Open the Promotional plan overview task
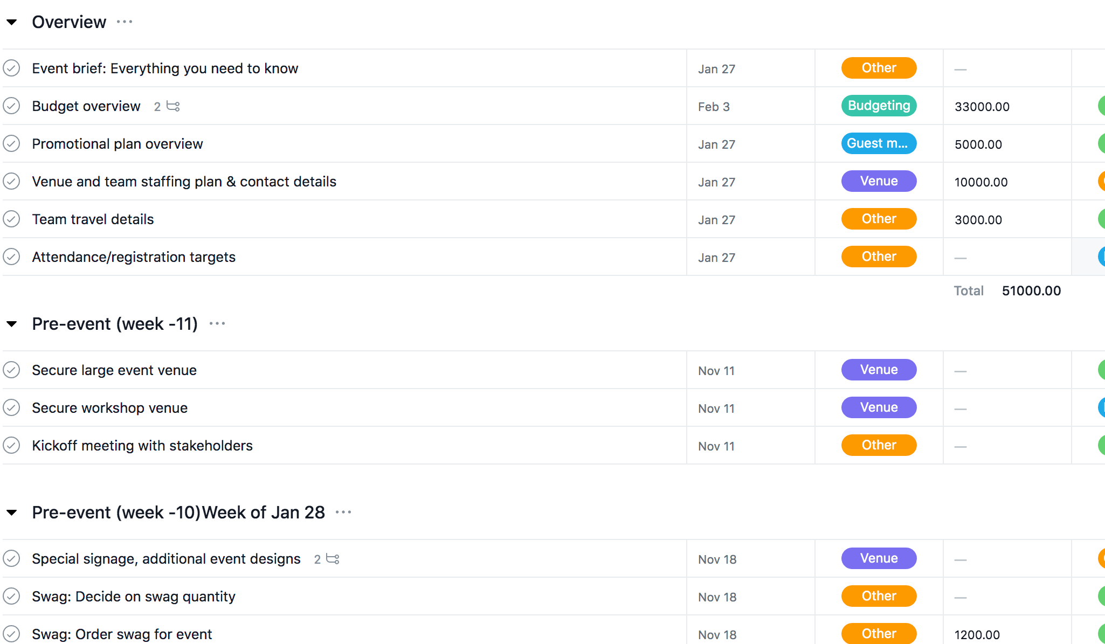The height and width of the screenshot is (644, 1105). 118,144
